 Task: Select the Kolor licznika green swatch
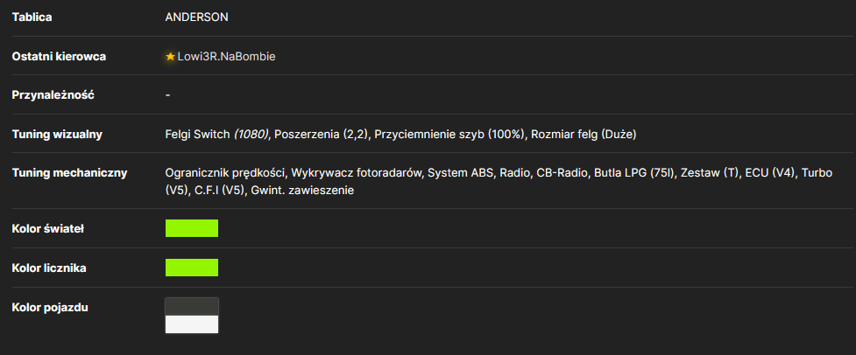[192, 268]
